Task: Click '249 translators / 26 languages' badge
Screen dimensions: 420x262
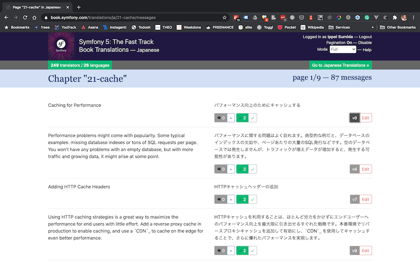Action: coord(80,65)
